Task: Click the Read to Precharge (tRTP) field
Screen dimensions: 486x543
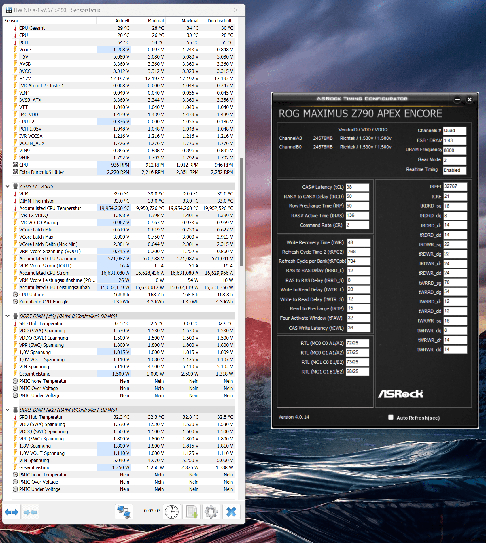Action: (x=359, y=308)
